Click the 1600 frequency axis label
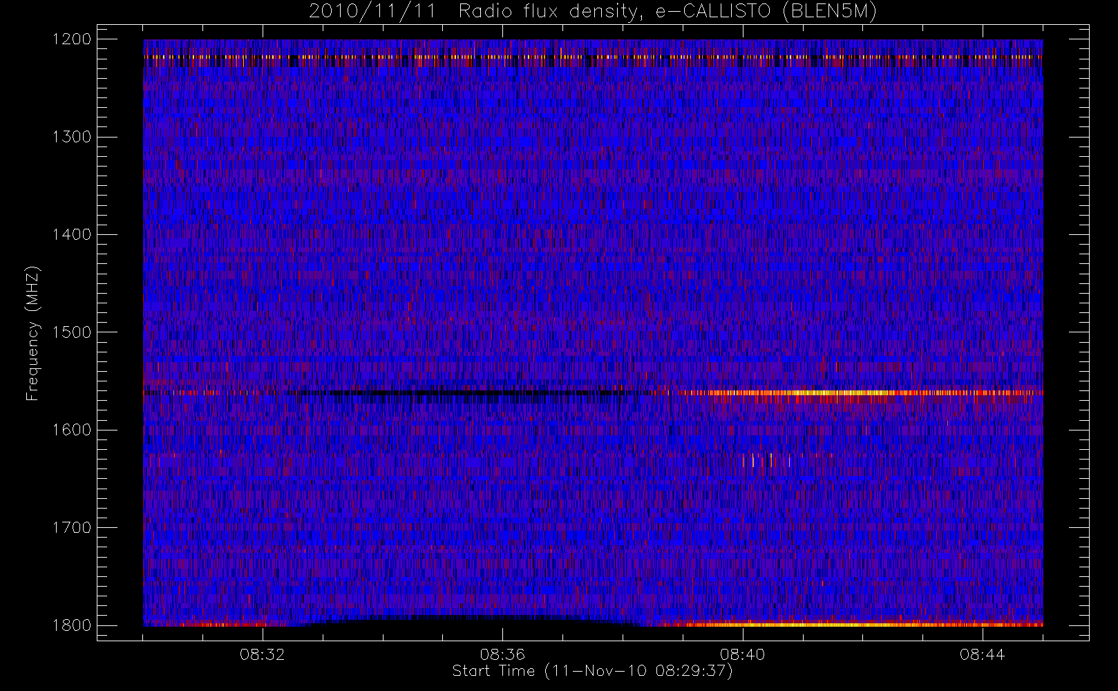Viewport: 1118px width, 691px height. (72, 430)
